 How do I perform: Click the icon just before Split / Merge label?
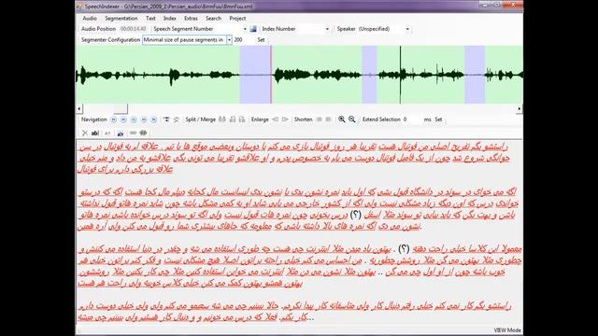[177, 119]
